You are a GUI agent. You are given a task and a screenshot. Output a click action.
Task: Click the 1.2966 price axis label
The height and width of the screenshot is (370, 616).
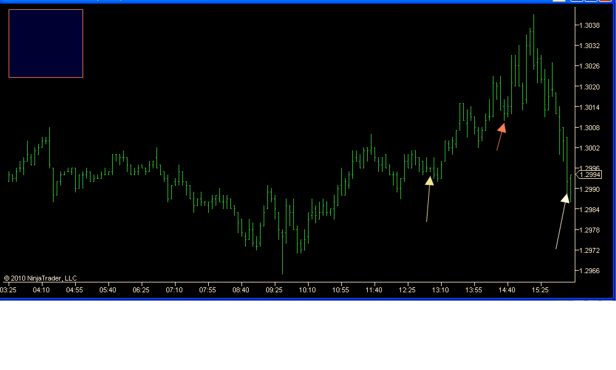click(590, 271)
